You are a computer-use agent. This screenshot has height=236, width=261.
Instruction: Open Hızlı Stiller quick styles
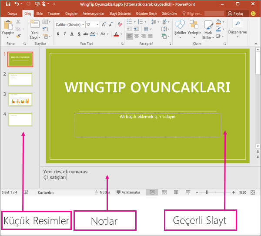(x=208, y=29)
